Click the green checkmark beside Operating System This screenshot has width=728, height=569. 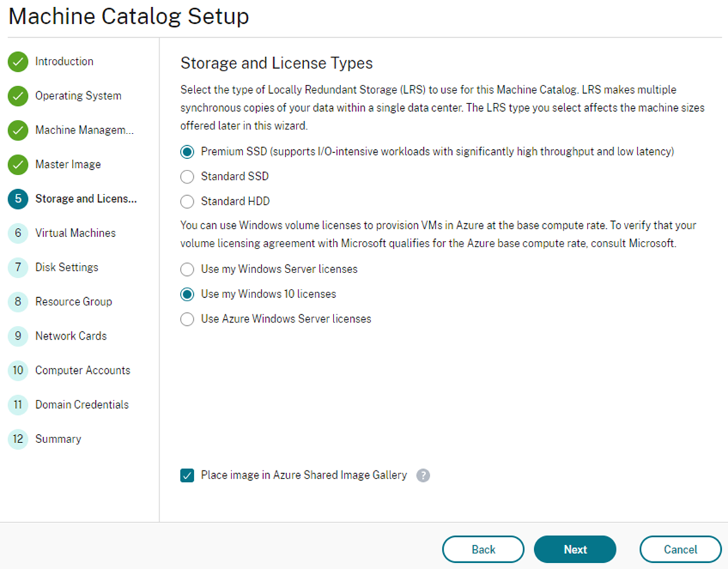[x=18, y=96]
